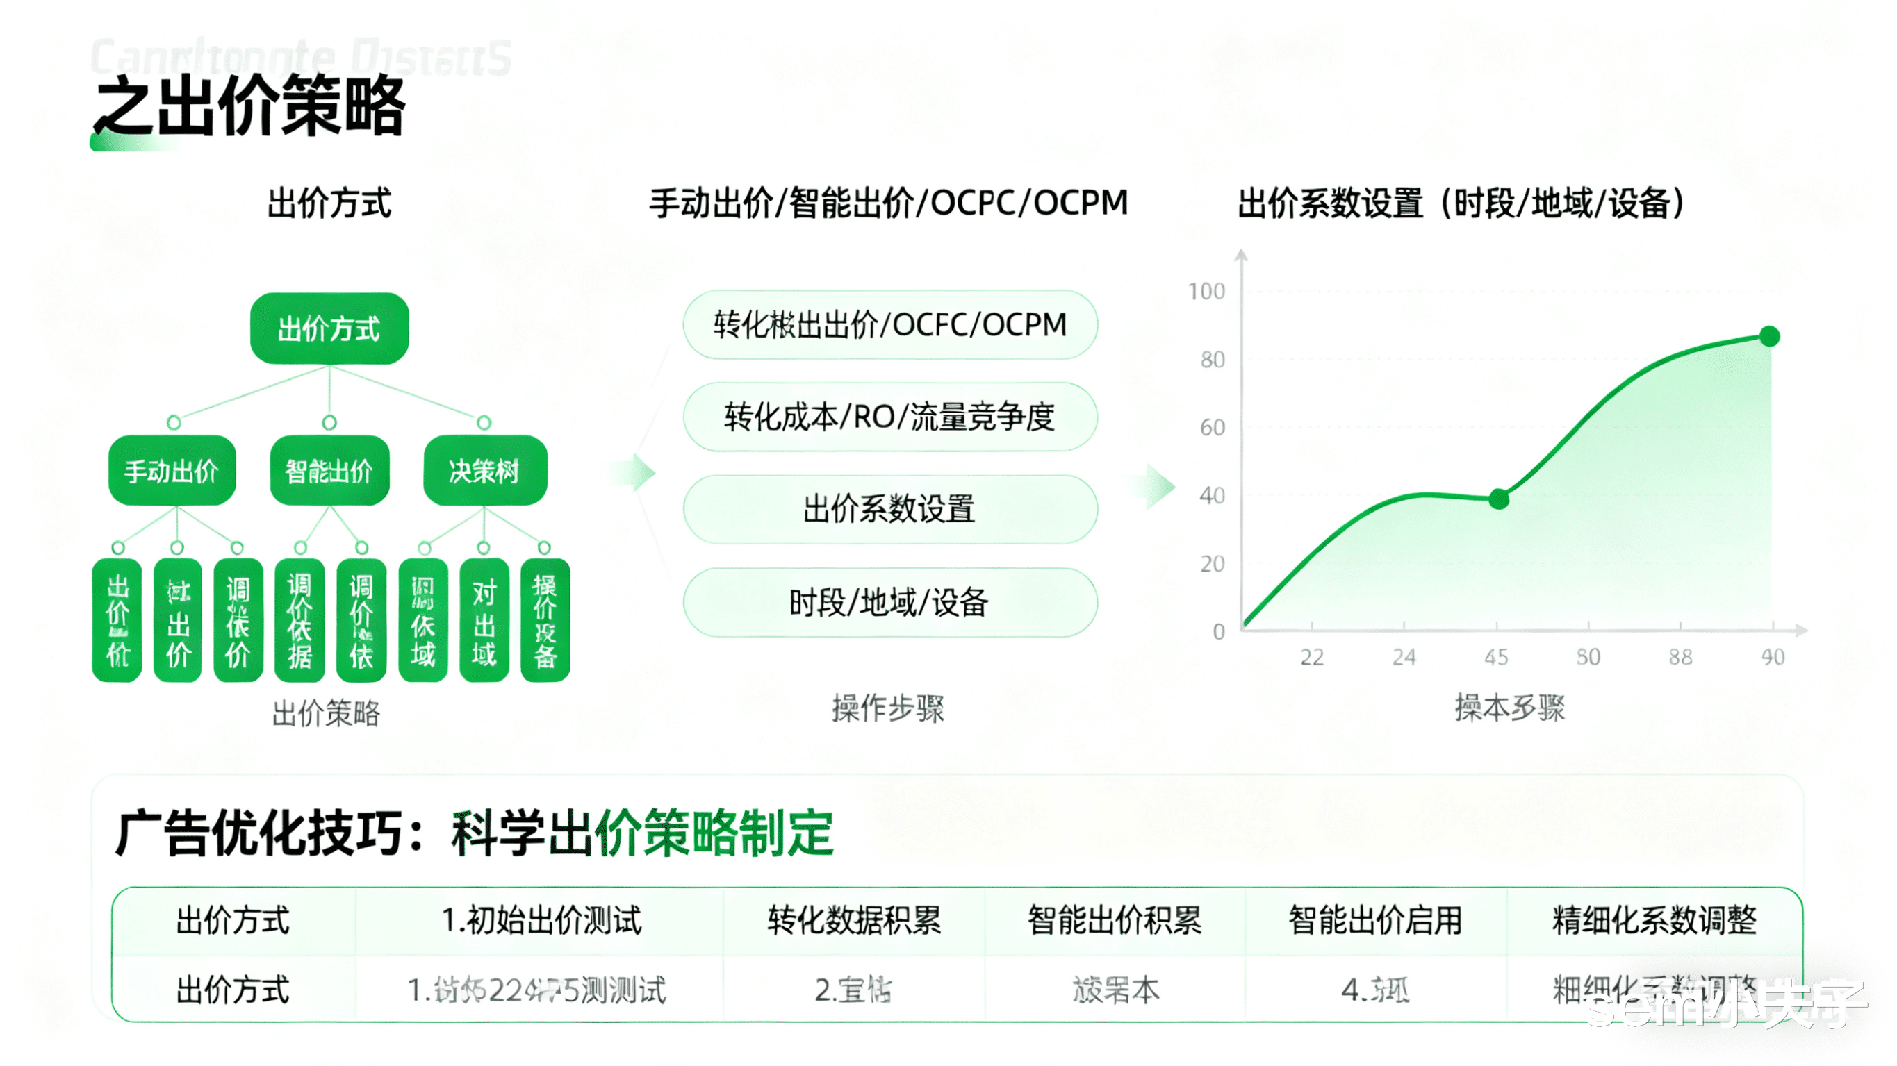Click the 之出价策略 slide title
The width and height of the screenshot is (1897, 1066).
(x=250, y=107)
